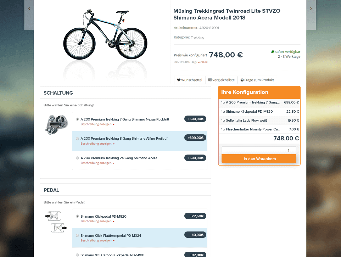Open the Versand shipping link
341x257 pixels.
tap(202, 62)
